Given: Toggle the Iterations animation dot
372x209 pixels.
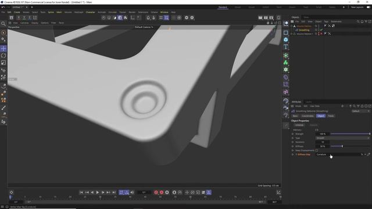Looking at the screenshot, I should pyautogui.click(x=292, y=142).
